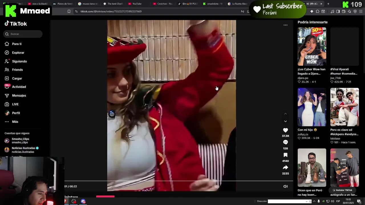The image size is (365, 205).
Task: Click the Discord-like taskbar app icon
Action: 83,201
